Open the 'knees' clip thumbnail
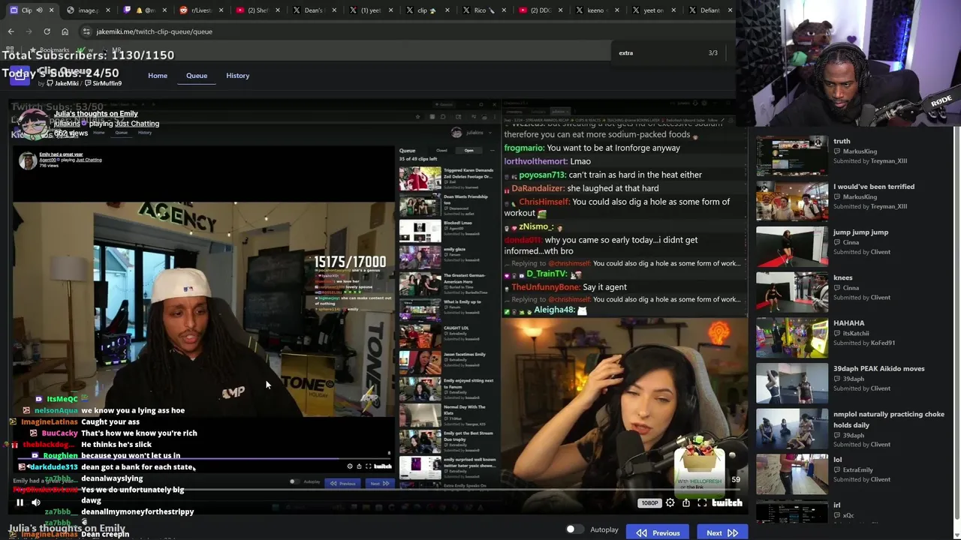Screen dimensions: 961x540 791,292
